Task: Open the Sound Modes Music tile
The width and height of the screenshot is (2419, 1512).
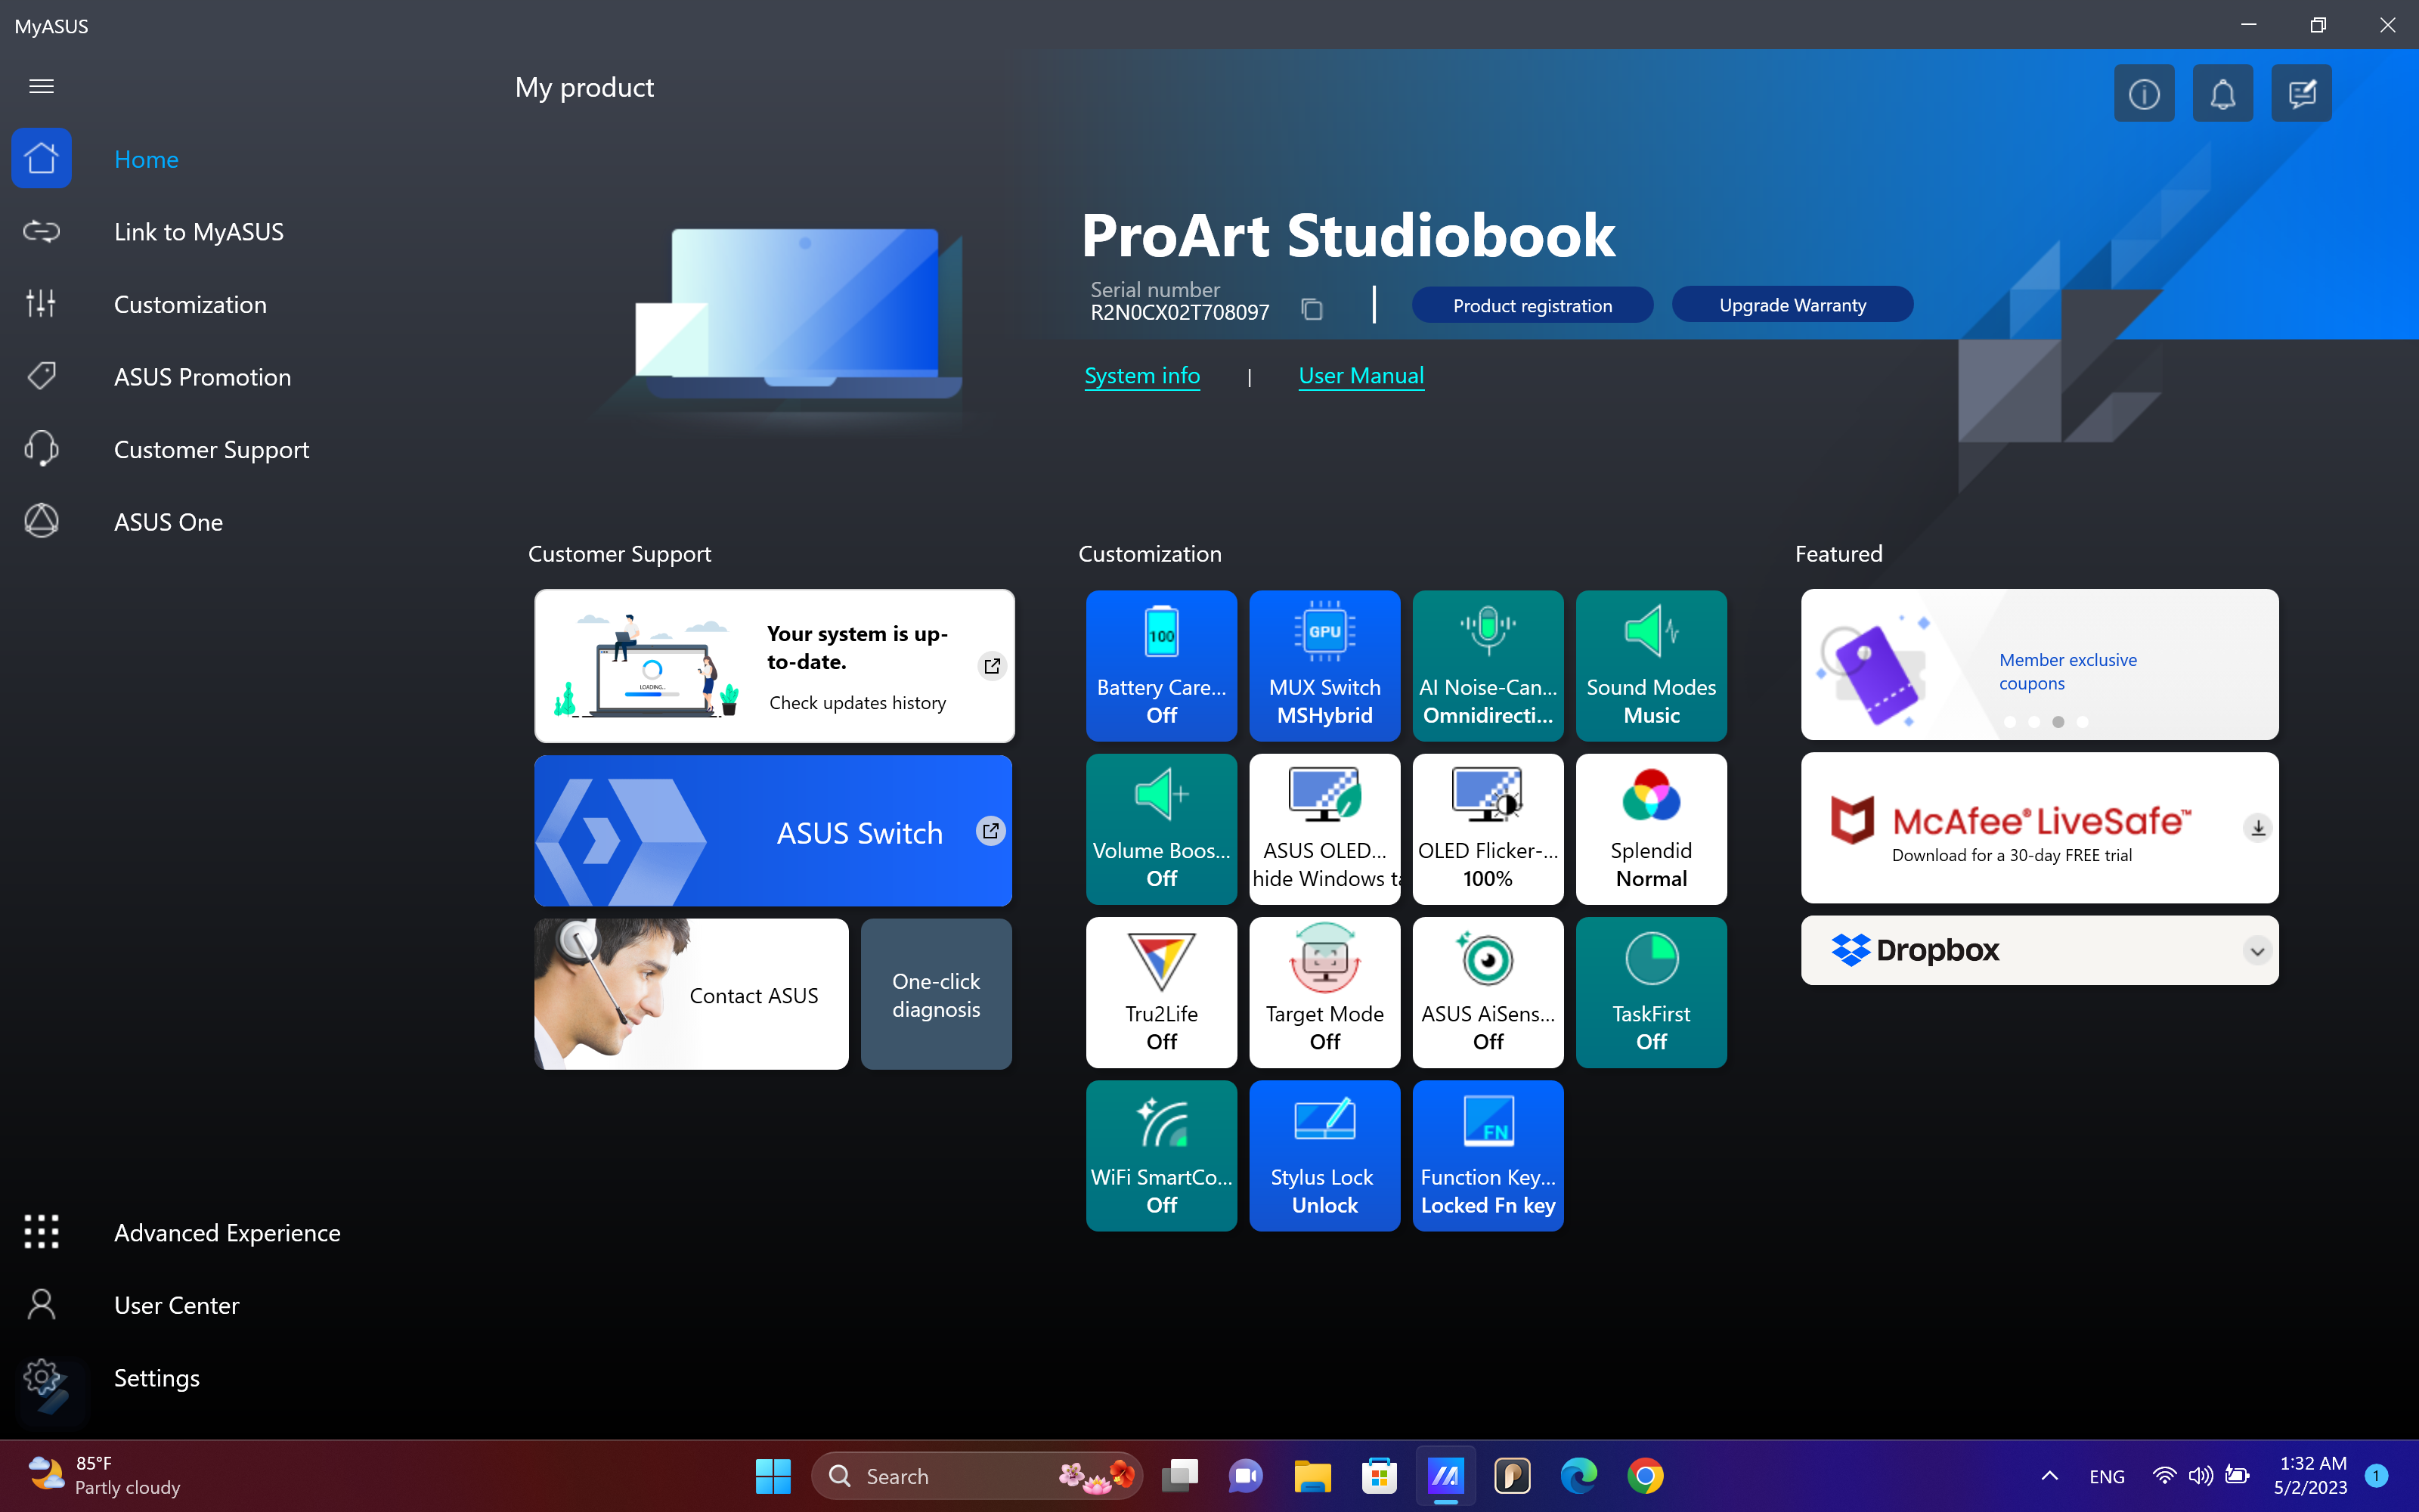Action: click(1651, 666)
